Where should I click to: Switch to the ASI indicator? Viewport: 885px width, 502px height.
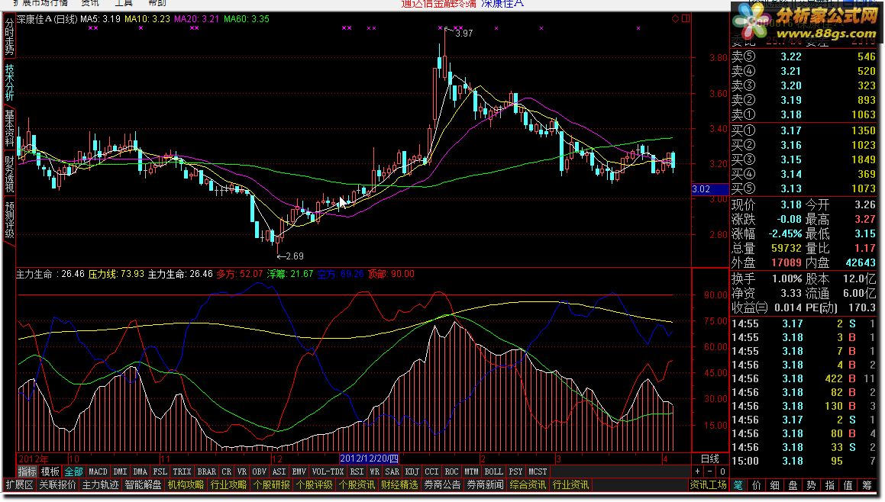tap(279, 471)
